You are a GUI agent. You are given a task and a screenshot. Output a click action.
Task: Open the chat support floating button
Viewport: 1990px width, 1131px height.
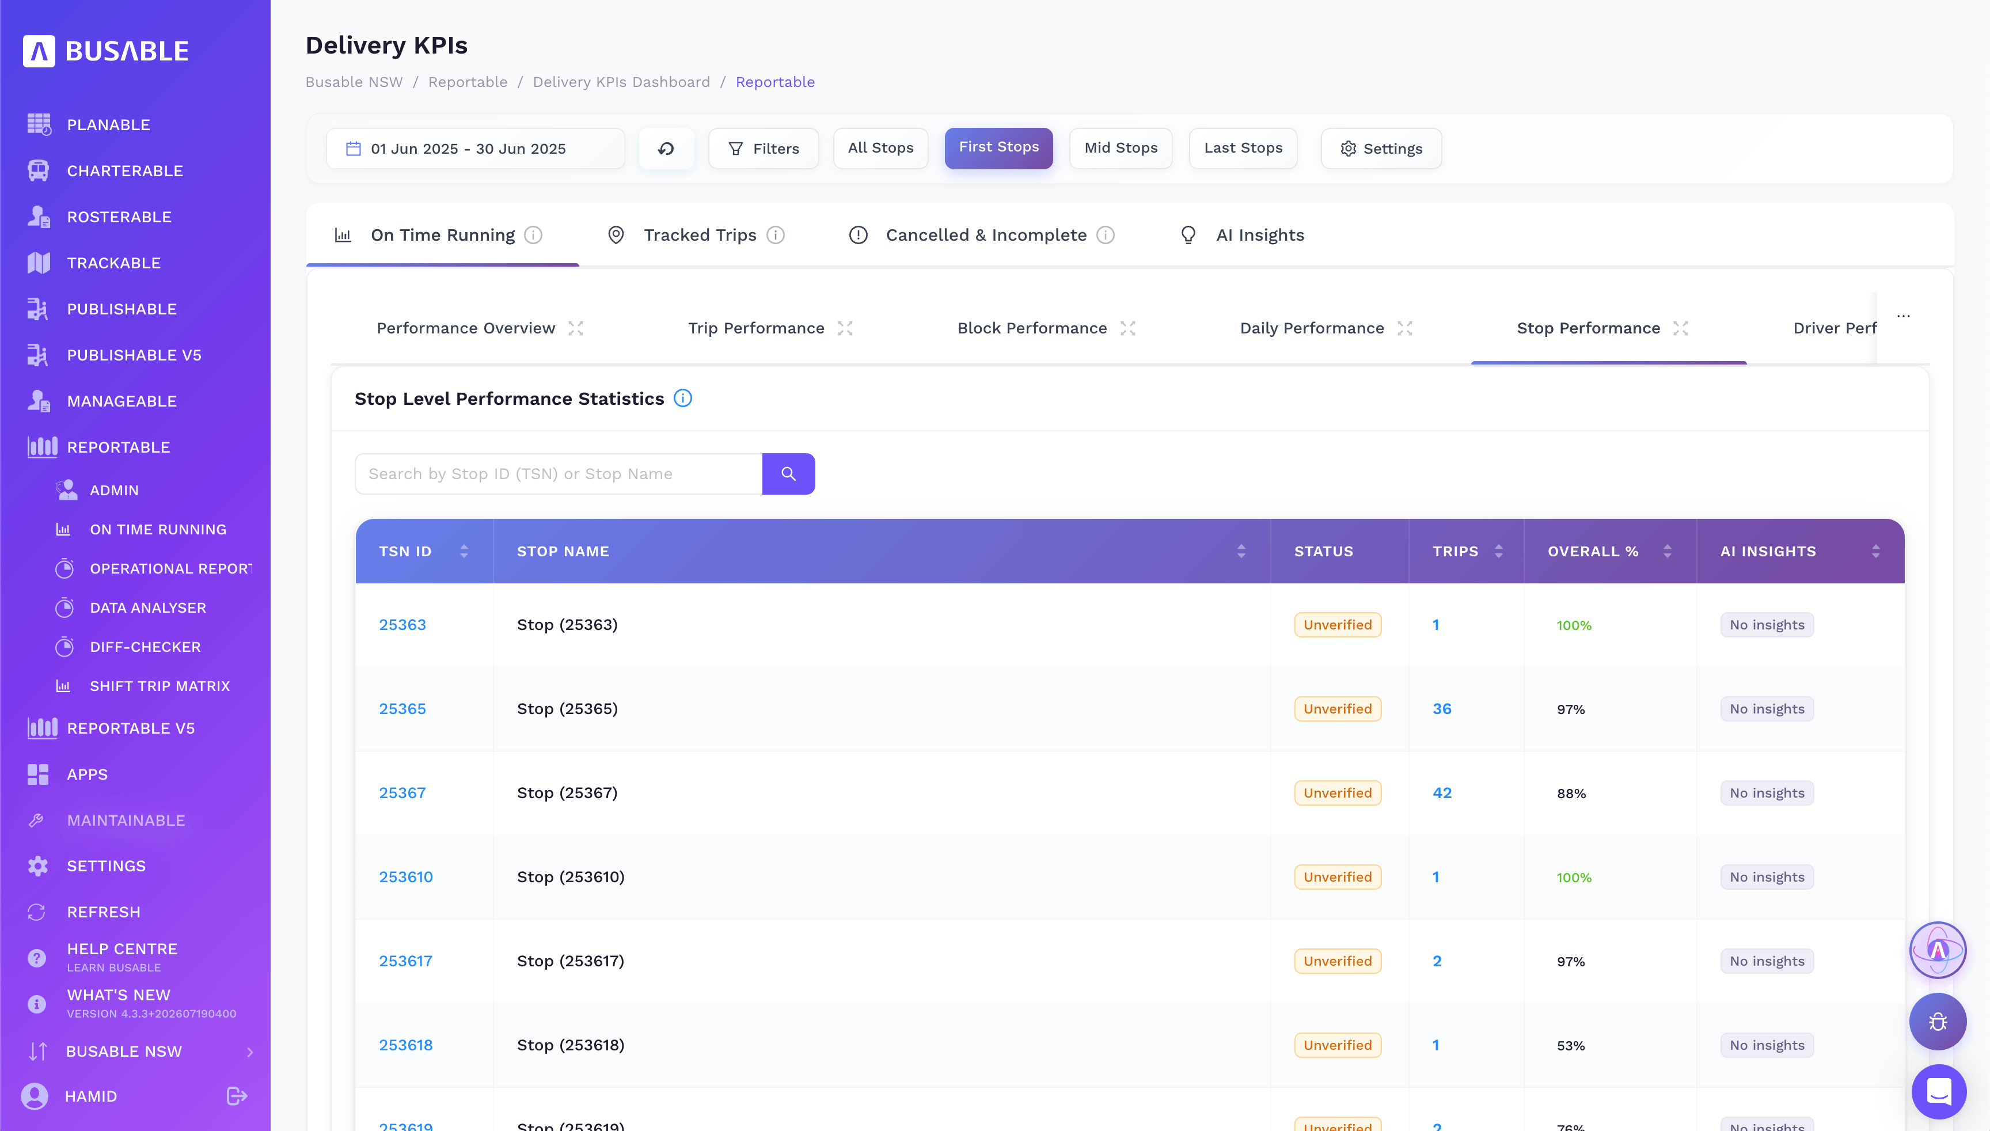(x=1939, y=1091)
